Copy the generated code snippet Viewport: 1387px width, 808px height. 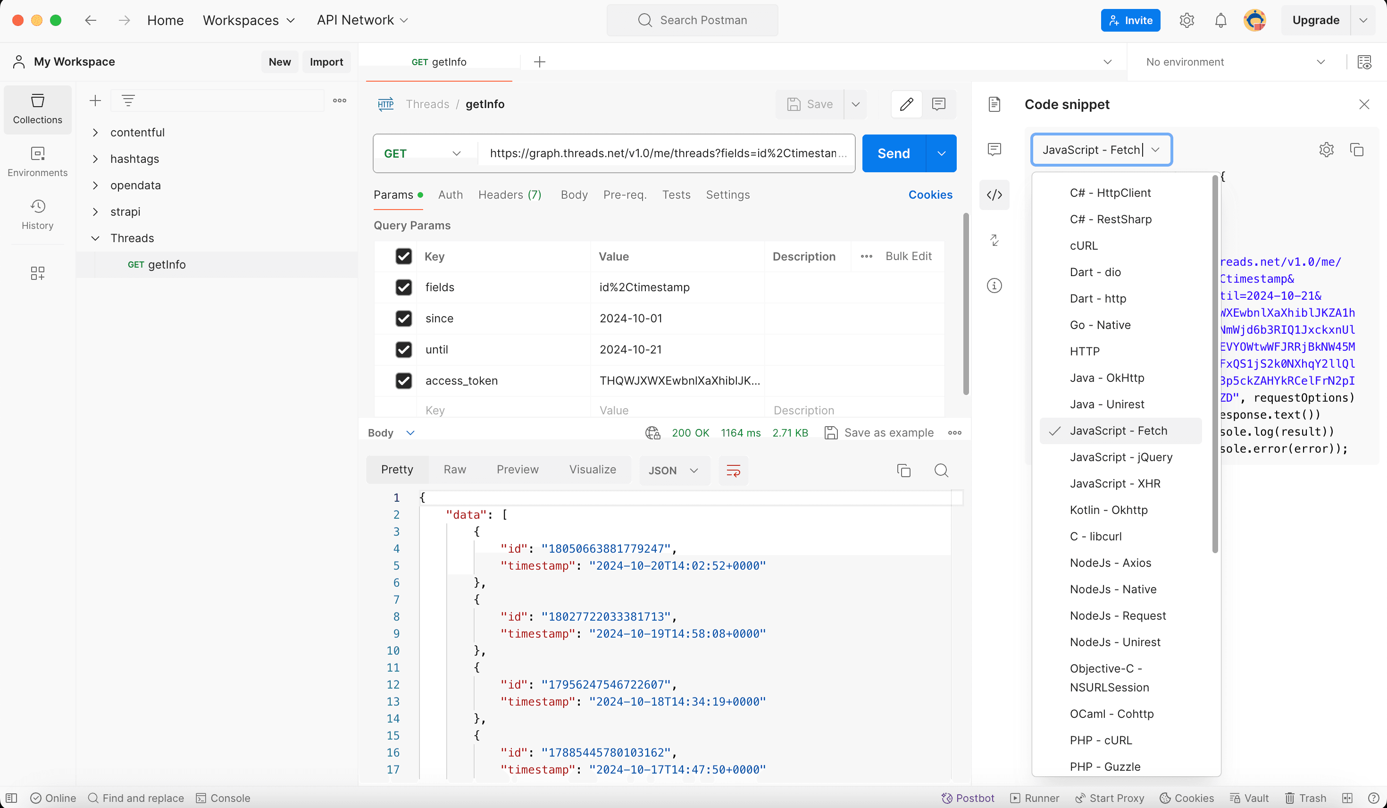click(1357, 149)
